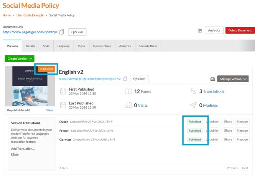257x176 pixels.
Task: Click the open book Pages icon
Action: coord(128,91)
